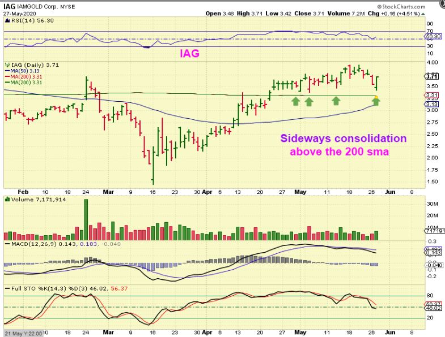The height and width of the screenshot is (337, 445).
Task: Click the RSI(14) 56.30 legend label
Action: tap(32, 20)
